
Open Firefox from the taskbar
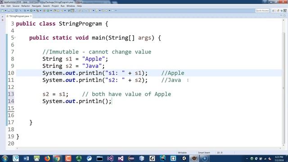pyautogui.click(x=47, y=158)
